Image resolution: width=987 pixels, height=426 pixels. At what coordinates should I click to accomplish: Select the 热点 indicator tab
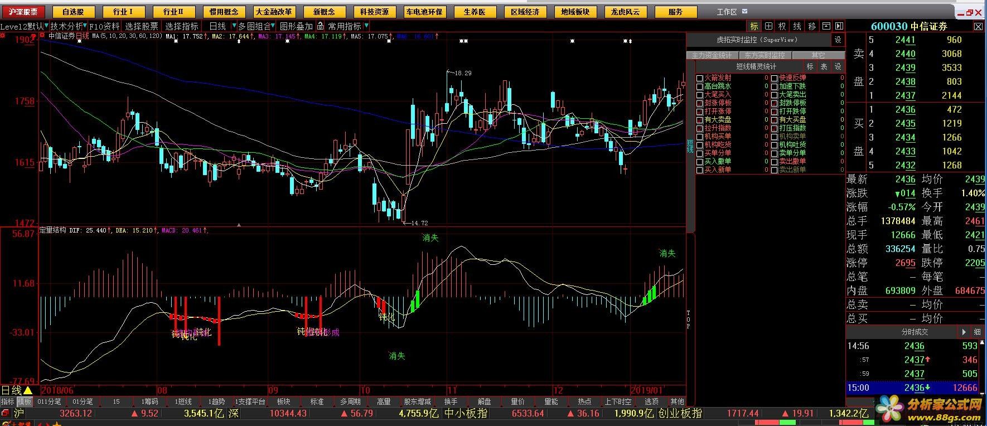pos(584,401)
